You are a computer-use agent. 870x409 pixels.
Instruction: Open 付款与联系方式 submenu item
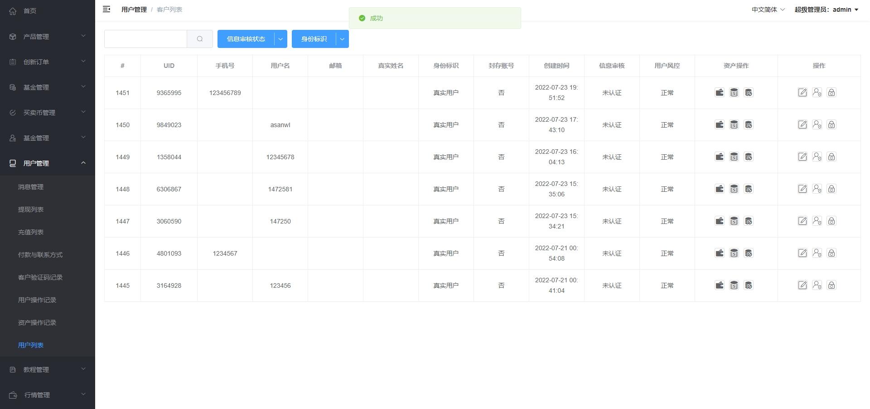48,255
